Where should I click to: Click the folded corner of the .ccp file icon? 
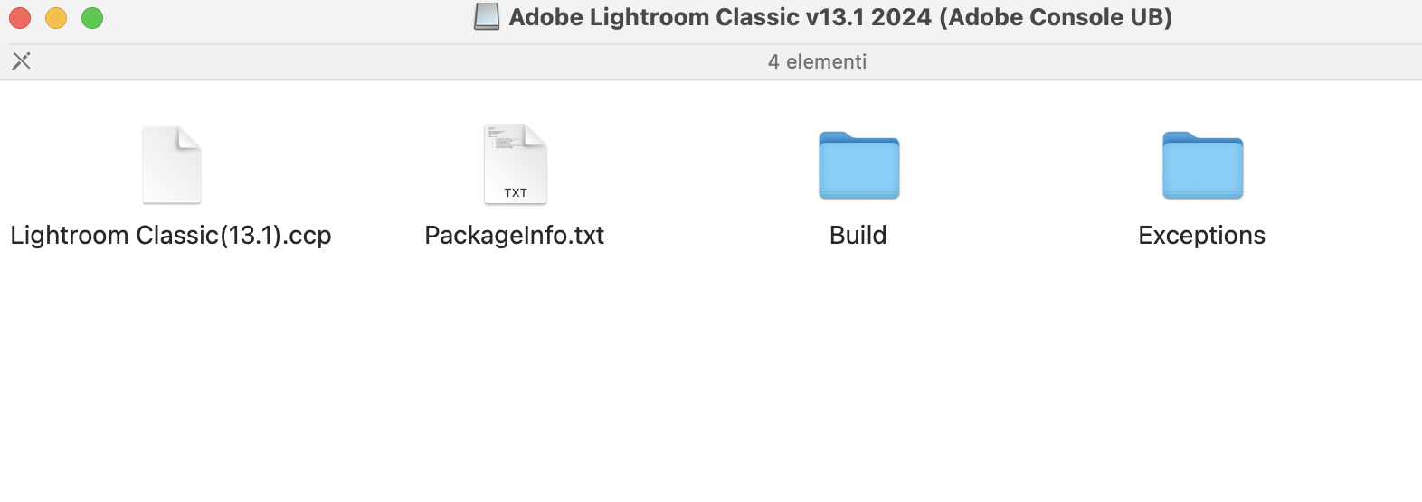190,137
